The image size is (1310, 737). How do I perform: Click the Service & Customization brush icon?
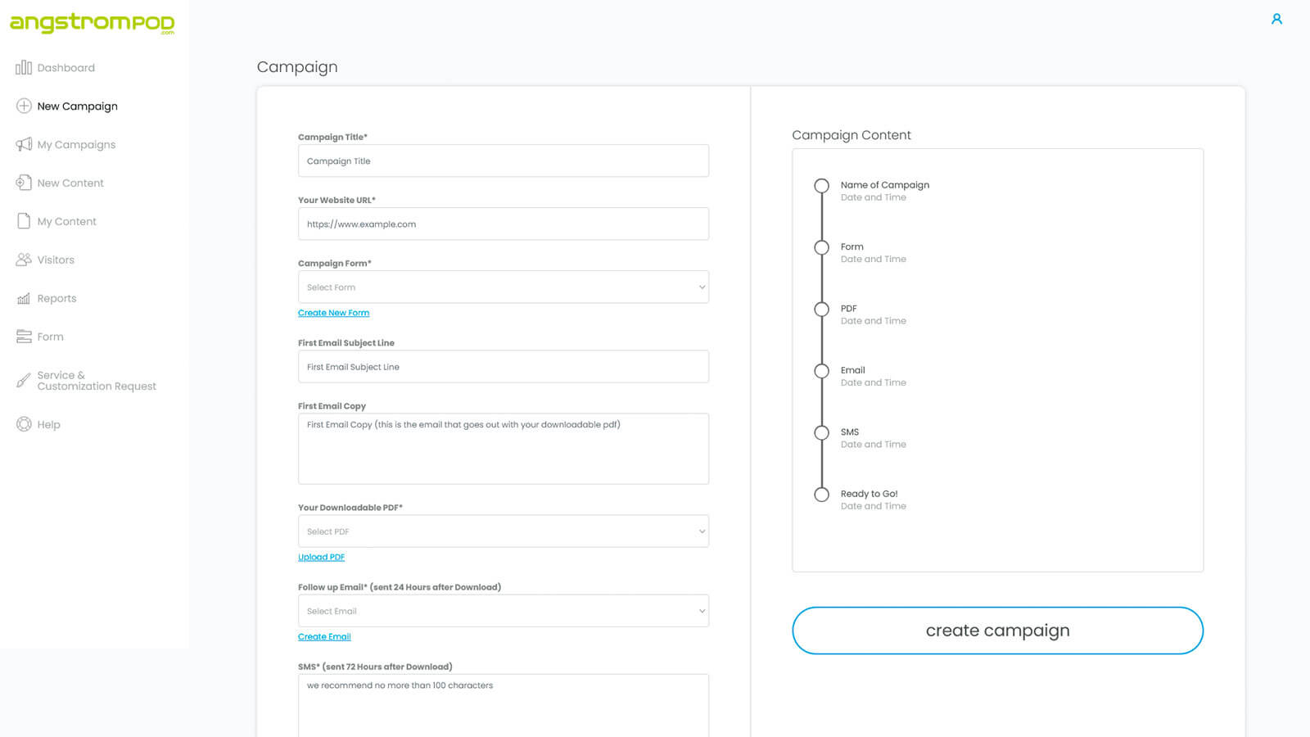(24, 381)
